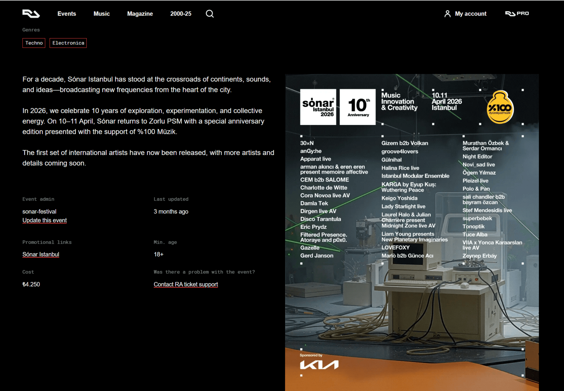Click the 'Min. age' label
The width and height of the screenshot is (564, 391).
pos(165,242)
